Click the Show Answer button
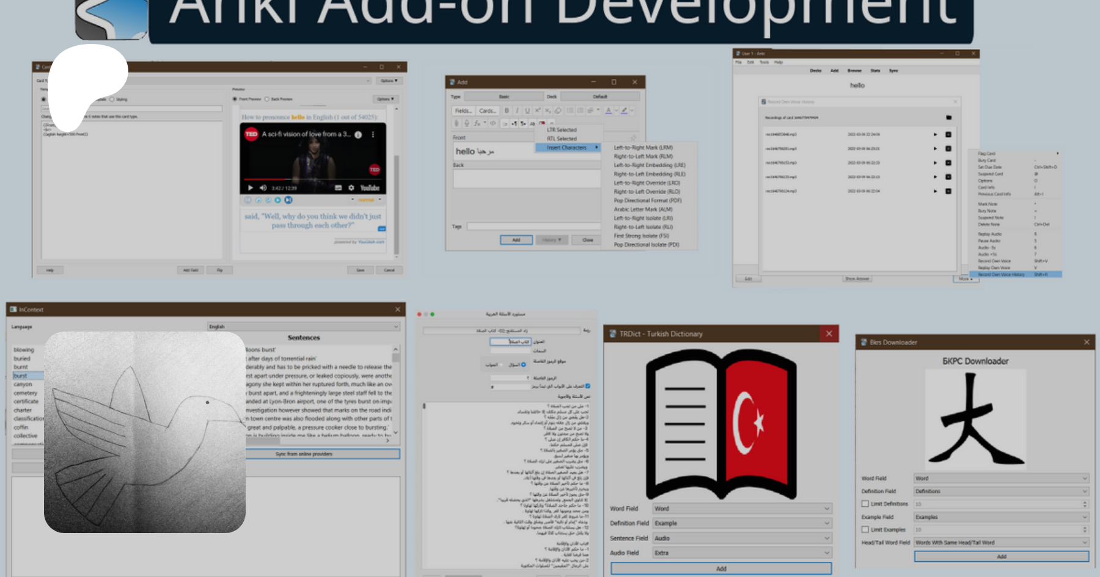 pyautogui.click(x=857, y=279)
